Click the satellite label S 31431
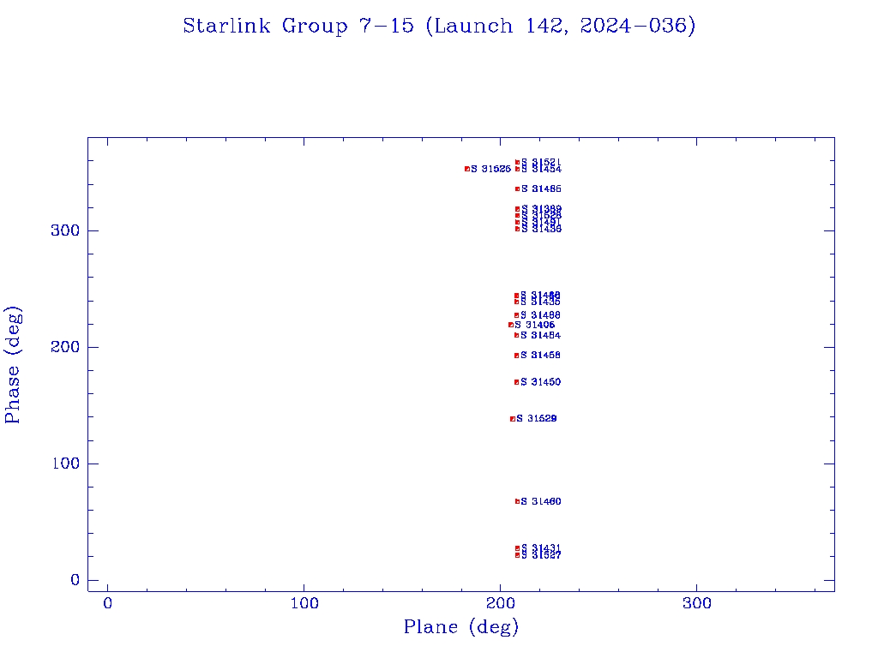The image size is (878, 658). [x=541, y=547]
